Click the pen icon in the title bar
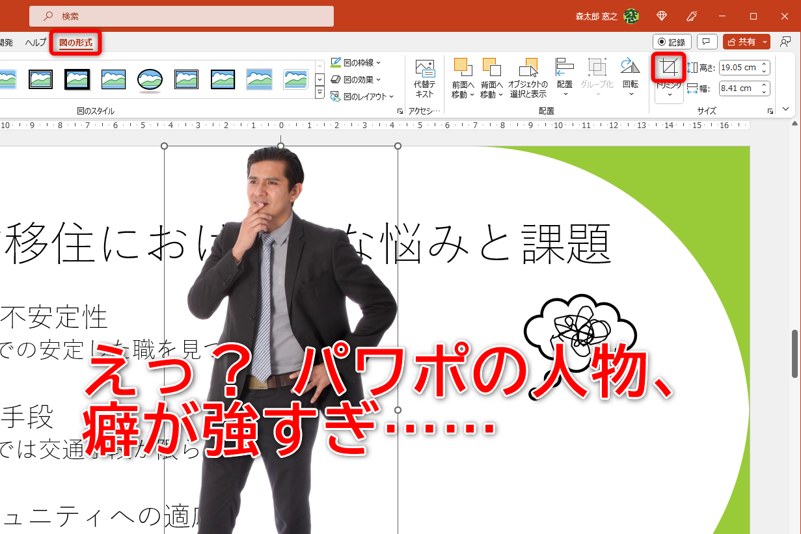The image size is (801, 534). 692,16
